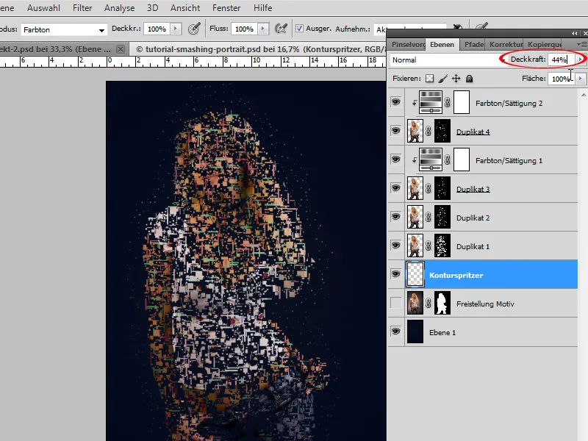Toggle tablet pressure for opacity icon
The height and width of the screenshot is (441, 588).
[194, 29]
